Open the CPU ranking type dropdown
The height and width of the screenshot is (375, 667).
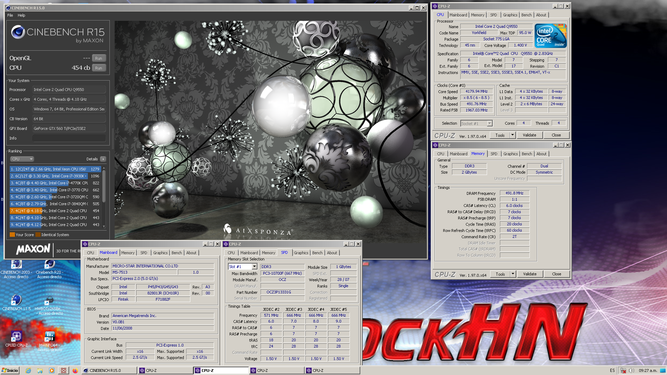pos(22,159)
